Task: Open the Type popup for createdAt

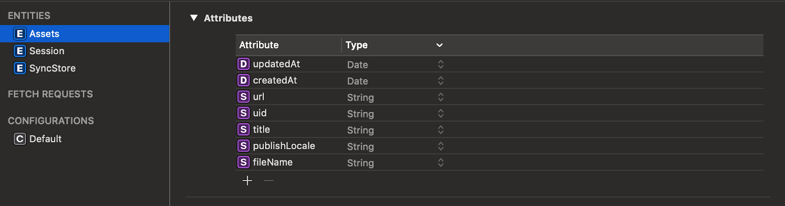Action: pos(441,81)
